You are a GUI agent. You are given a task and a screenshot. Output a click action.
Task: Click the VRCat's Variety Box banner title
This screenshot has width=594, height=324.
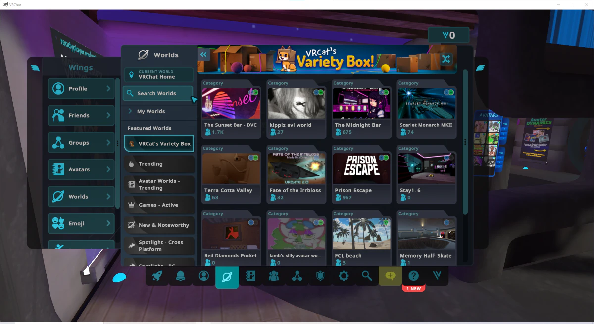click(x=335, y=58)
